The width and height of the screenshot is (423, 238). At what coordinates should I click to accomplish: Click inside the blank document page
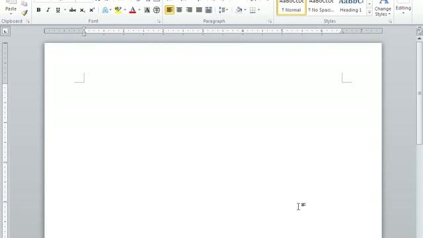[213, 140]
